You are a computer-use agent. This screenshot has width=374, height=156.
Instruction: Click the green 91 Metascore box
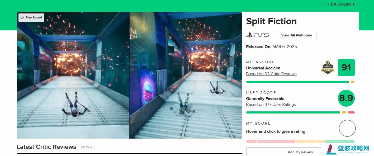346,68
